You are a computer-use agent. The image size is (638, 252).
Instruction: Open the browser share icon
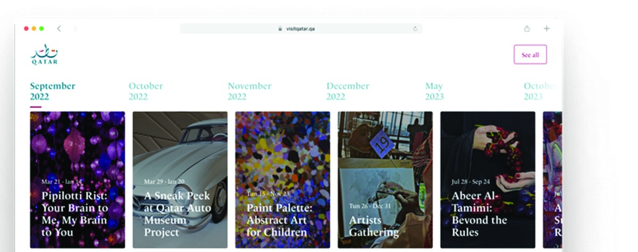[527, 29]
